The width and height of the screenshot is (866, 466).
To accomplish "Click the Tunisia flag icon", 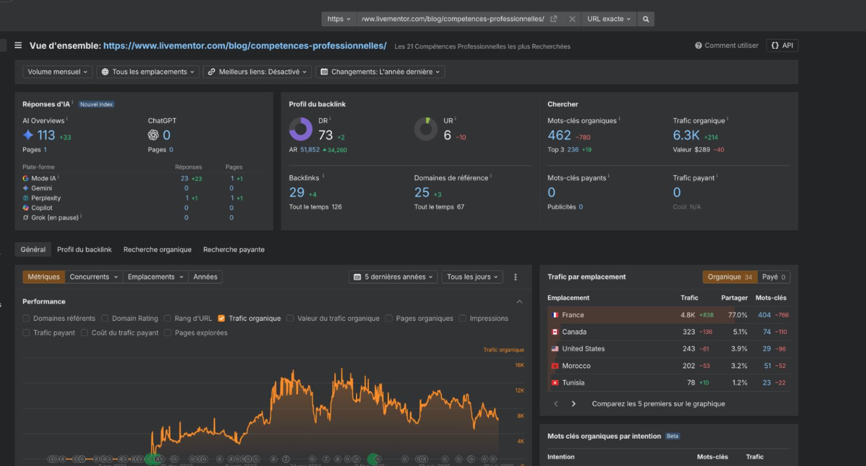I will (x=555, y=383).
